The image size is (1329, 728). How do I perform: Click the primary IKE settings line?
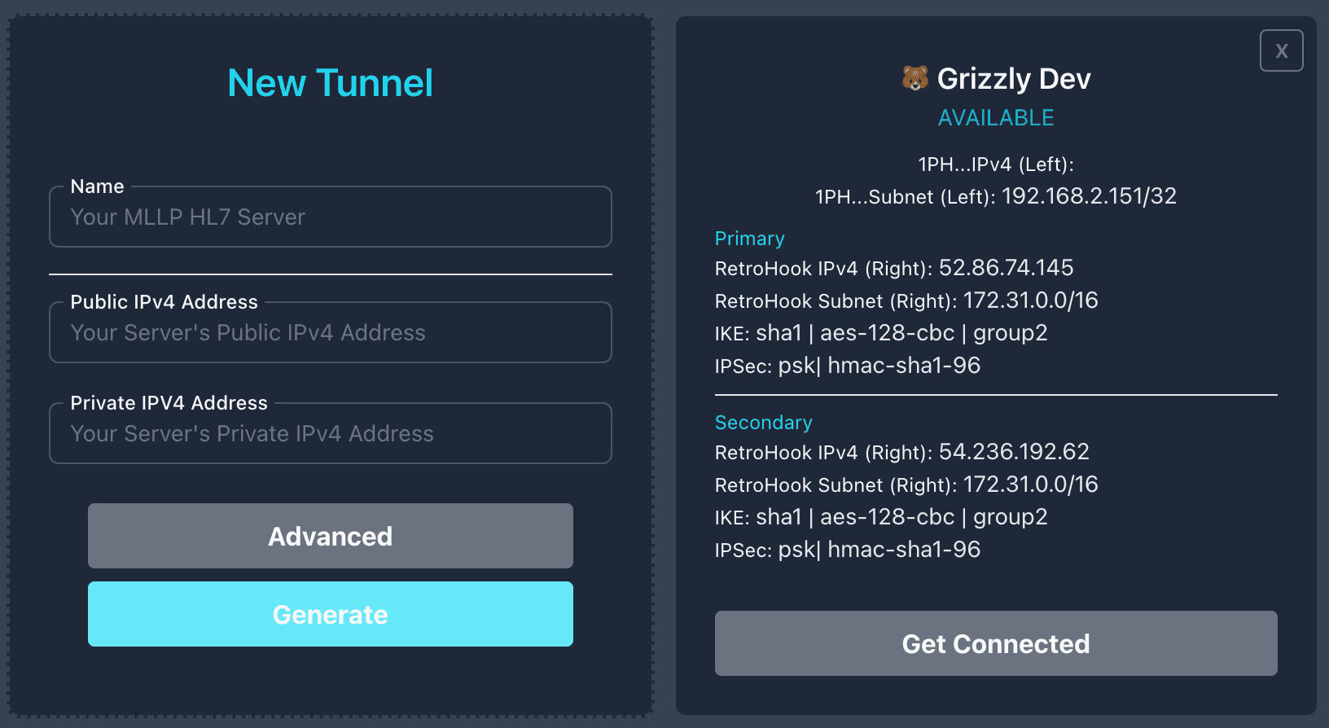pyautogui.click(x=881, y=333)
